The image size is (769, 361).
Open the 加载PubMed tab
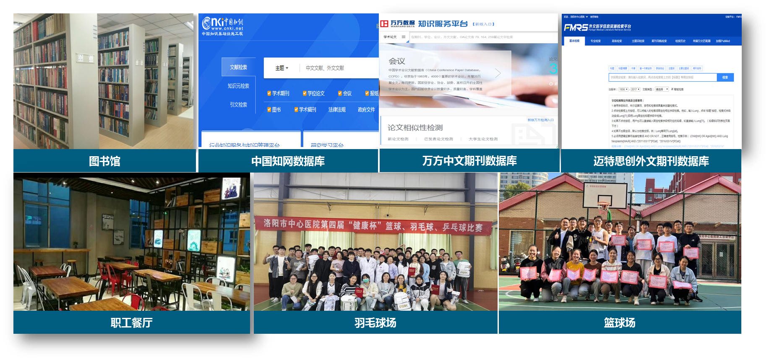(x=723, y=41)
